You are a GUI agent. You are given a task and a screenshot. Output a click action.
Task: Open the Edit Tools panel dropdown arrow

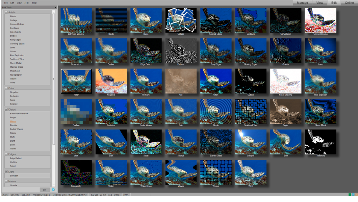point(55,7)
